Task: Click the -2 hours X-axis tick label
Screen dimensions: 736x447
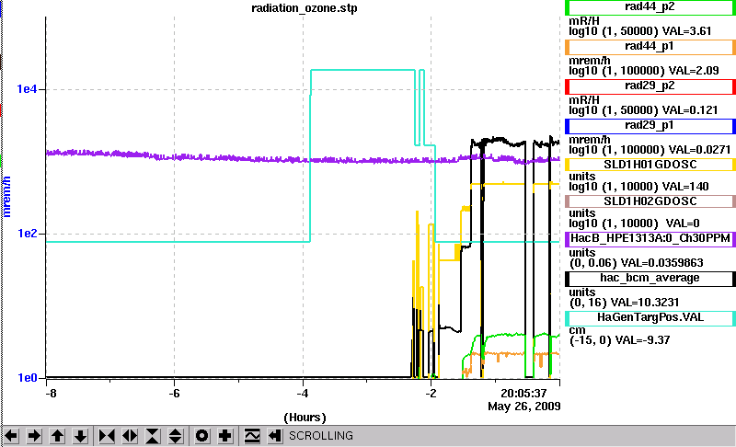Action: pos(431,393)
